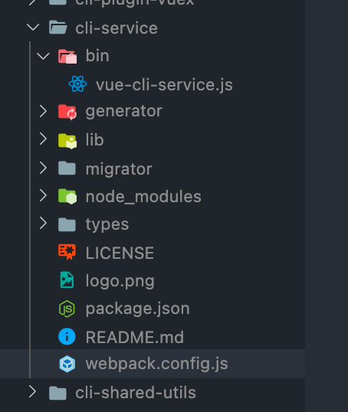Open the LICENSE file
348x412 pixels.
click(120, 253)
